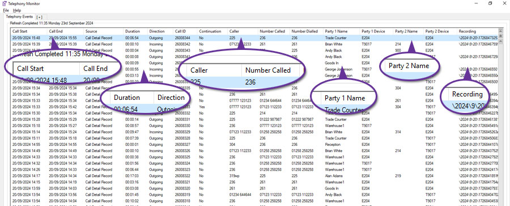Click the Recording column header

[478, 31]
